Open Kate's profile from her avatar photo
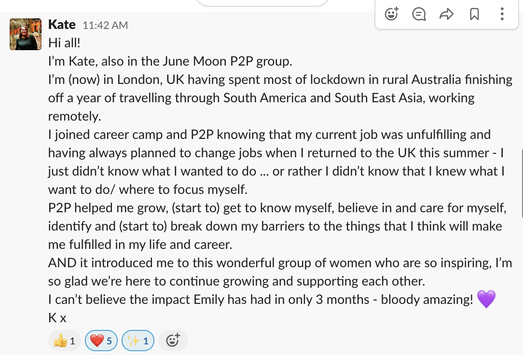Viewport: 523px width, 355px height. (x=23, y=34)
